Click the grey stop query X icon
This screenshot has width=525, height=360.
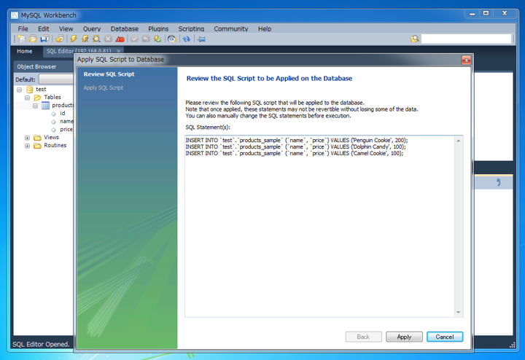point(108,39)
